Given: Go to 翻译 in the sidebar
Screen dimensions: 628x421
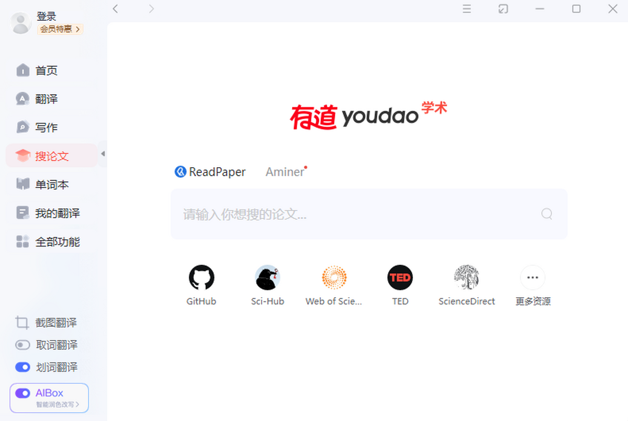Looking at the screenshot, I should click(x=46, y=99).
